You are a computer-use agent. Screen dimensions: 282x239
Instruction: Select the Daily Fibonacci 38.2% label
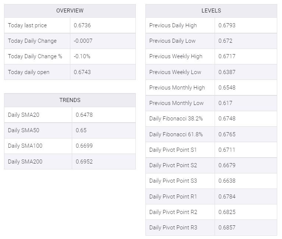pyautogui.click(x=176, y=119)
